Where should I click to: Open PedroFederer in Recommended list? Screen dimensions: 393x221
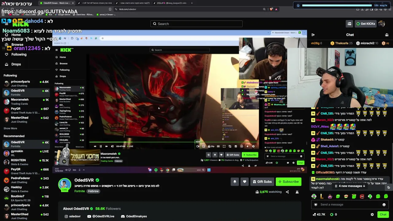[x=26, y=180]
